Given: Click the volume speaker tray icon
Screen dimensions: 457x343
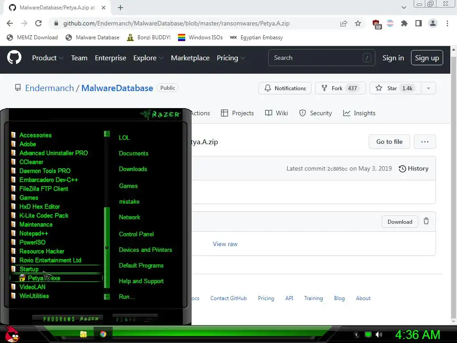Looking at the screenshot, I should point(379,335).
